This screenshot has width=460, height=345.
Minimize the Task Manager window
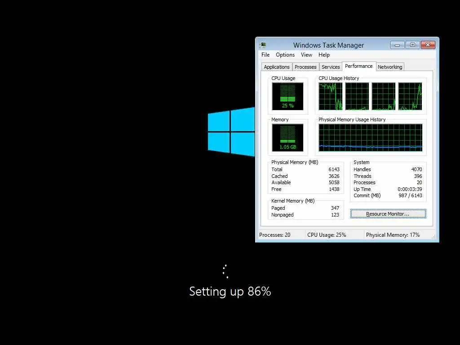(398, 45)
